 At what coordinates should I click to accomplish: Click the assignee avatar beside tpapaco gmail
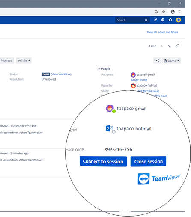tap(133, 75)
